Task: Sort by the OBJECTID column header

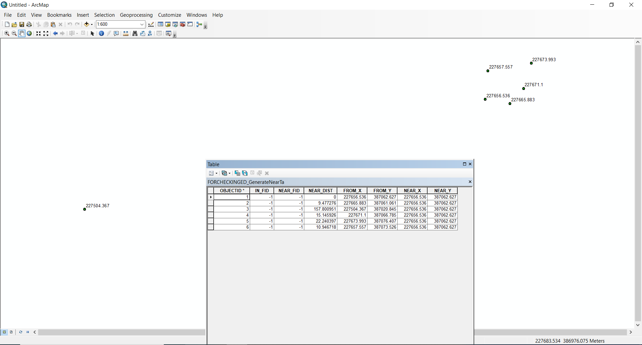Action: coord(232,191)
